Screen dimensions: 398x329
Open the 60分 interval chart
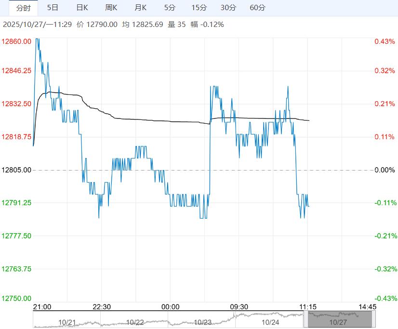(x=258, y=8)
